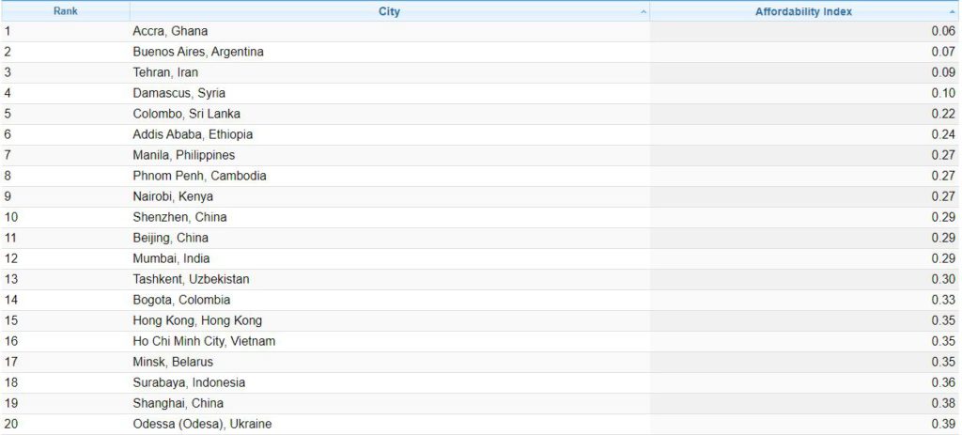Click the 0.22 affordability index value
The image size is (962, 435).
point(943,114)
